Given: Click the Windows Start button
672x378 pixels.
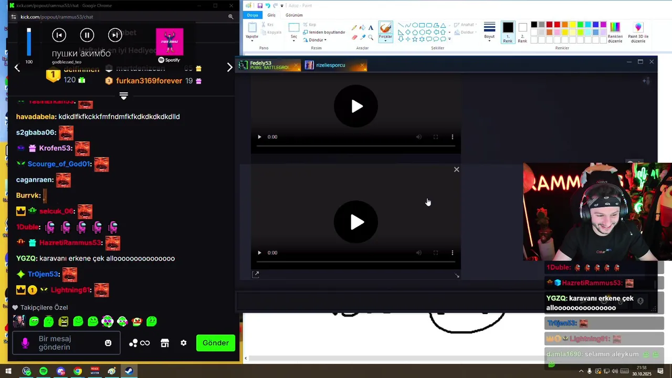Looking at the screenshot, I should [x=8, y=371].
